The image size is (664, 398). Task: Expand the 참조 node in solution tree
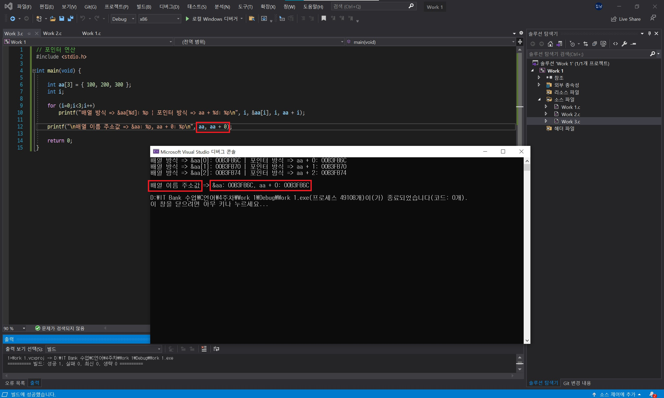click(539, 77)
